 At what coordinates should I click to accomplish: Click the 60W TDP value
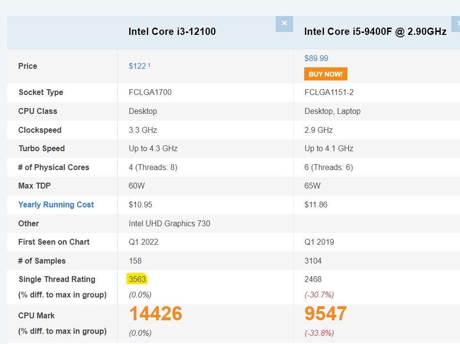point(137,186)
